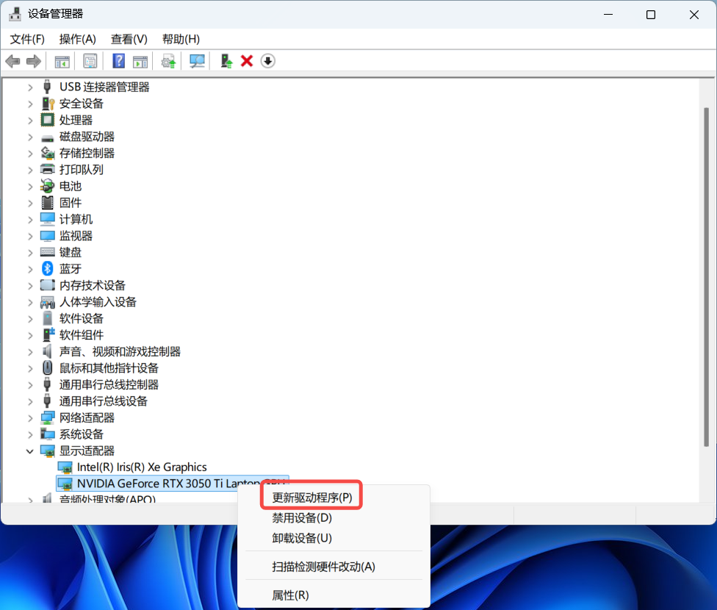717x610 pixels.
Task: Choose 禁用设备(D) in context menu
Action: (302, 518)
